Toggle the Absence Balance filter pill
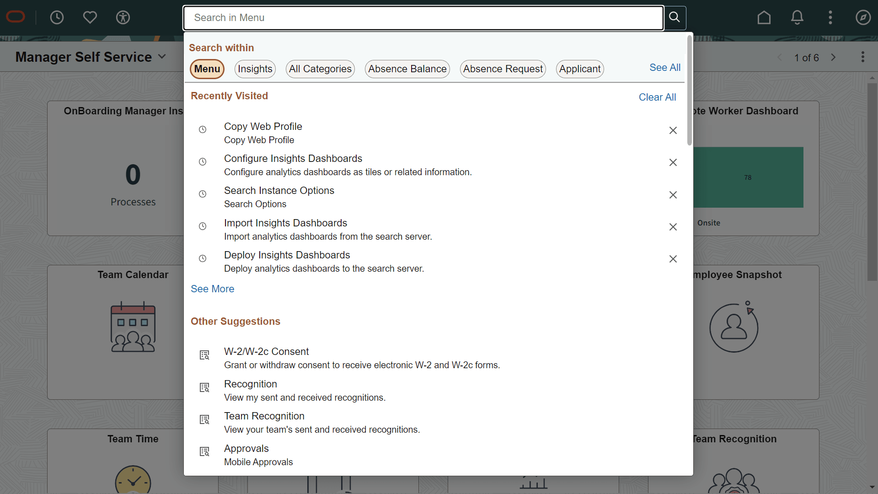Screen dimensions: 878x494 click(407, 69)
